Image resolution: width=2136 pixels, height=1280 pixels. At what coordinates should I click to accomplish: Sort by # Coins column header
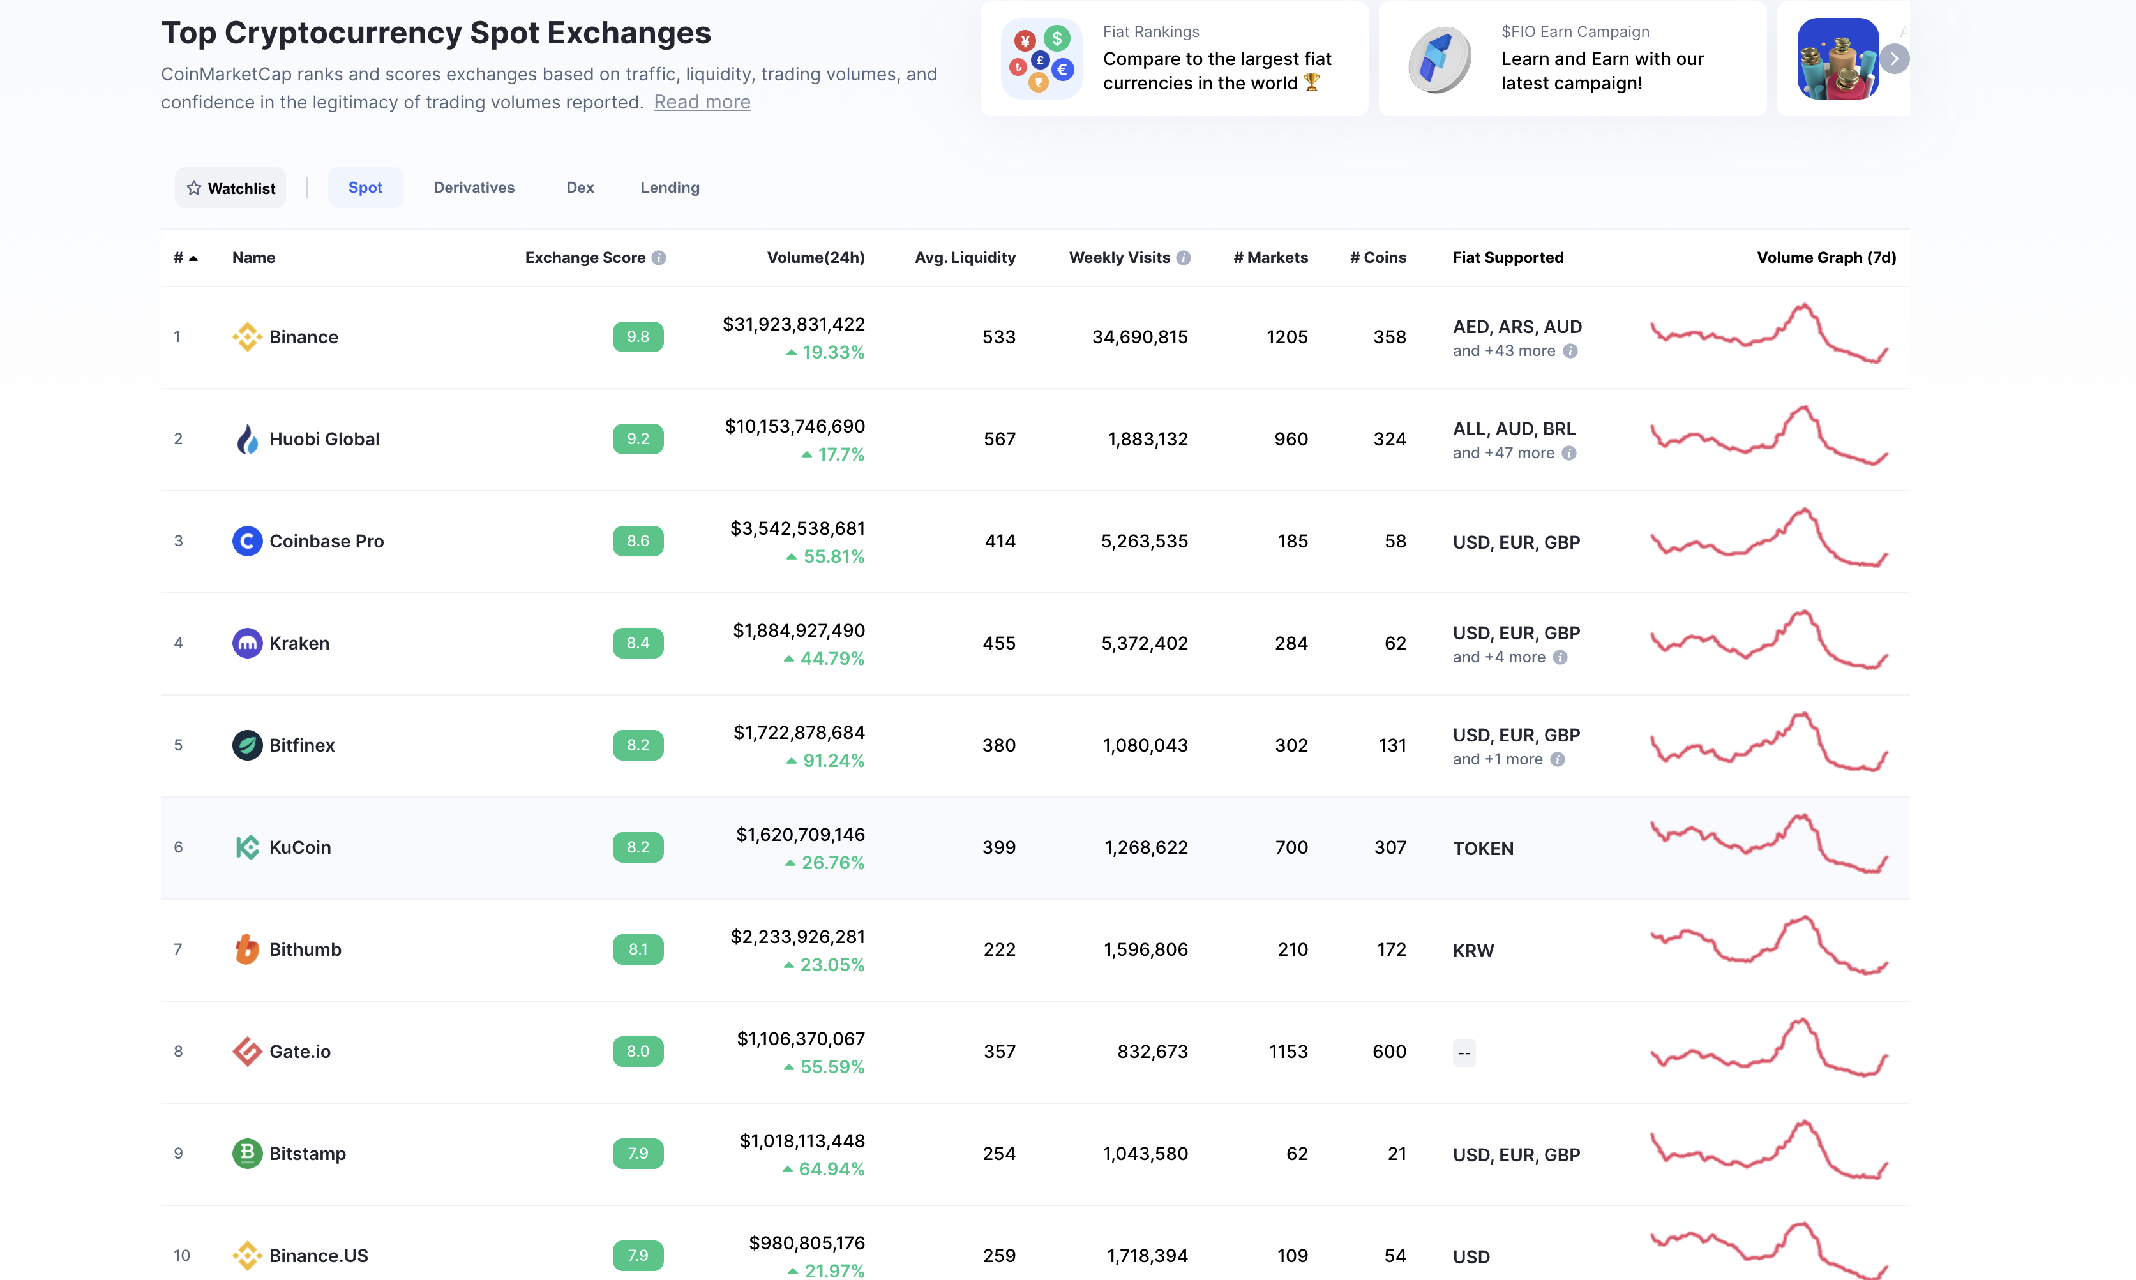point(1378,258)
